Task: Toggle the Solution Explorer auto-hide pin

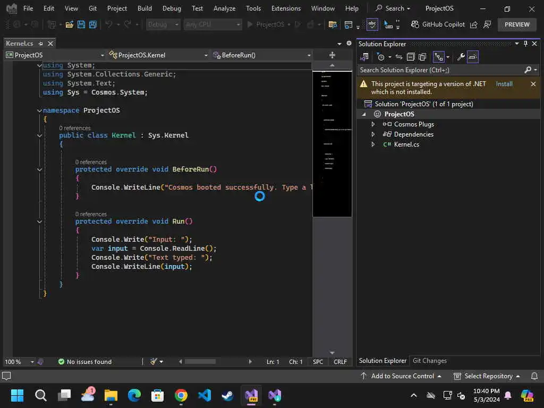Action: 525,44
